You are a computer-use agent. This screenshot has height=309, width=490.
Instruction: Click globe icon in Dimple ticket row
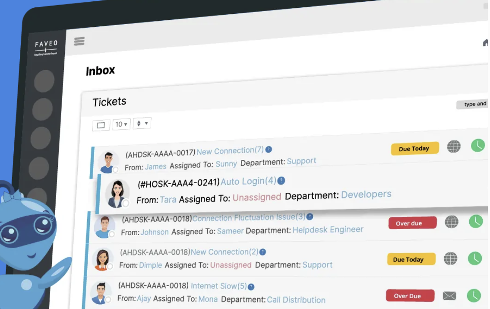coord(450,258)
